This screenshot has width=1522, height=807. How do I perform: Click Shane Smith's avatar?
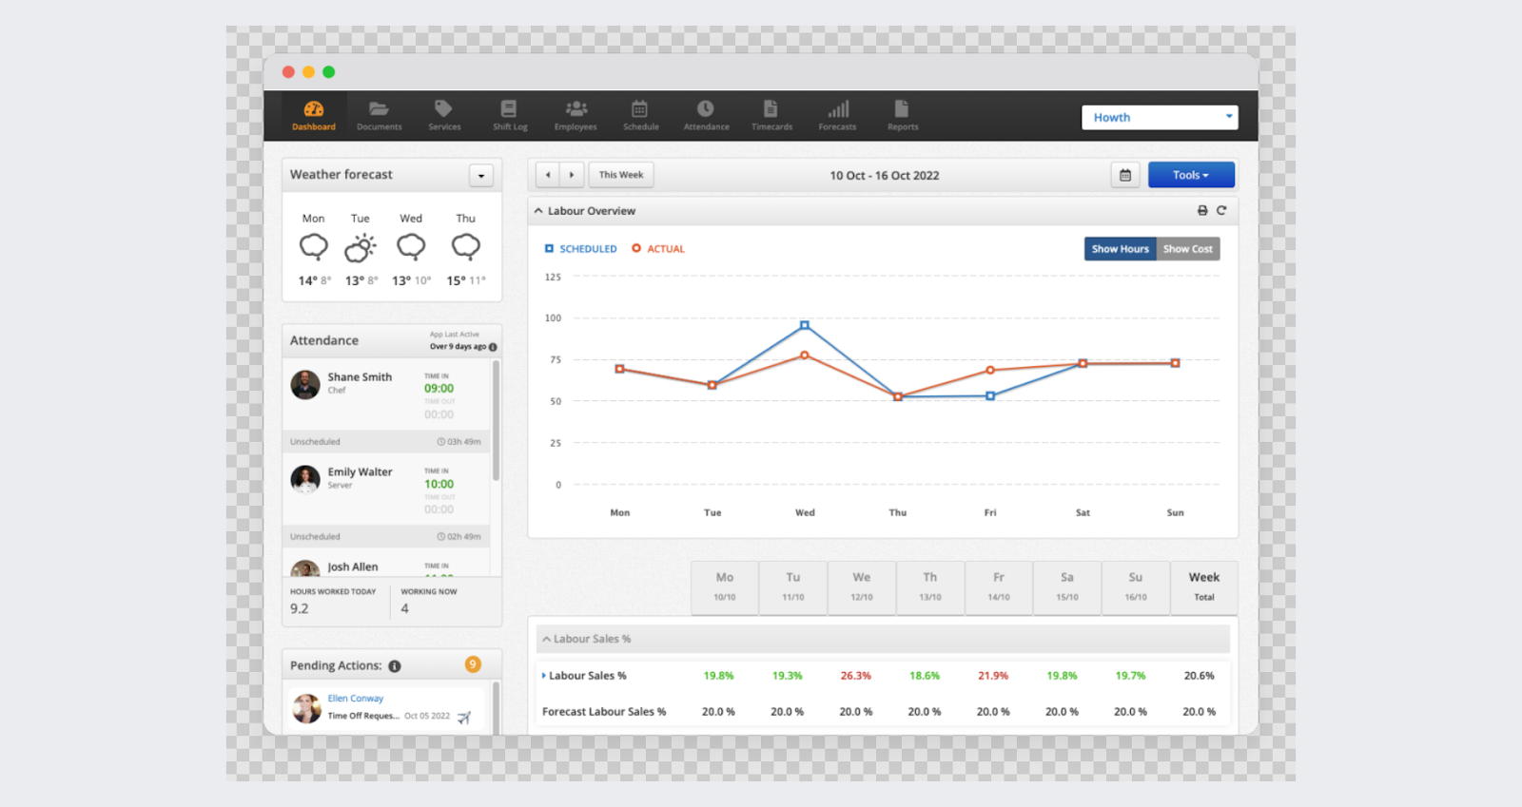pyautogui.click(x=305, y=385)
